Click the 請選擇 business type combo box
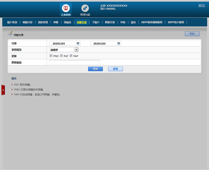 (61, 50)
